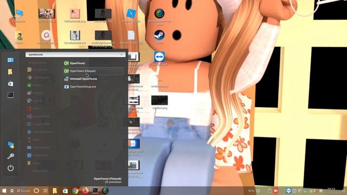
Task: Click the Windows-style start button in taskbar
Action: 4,191
